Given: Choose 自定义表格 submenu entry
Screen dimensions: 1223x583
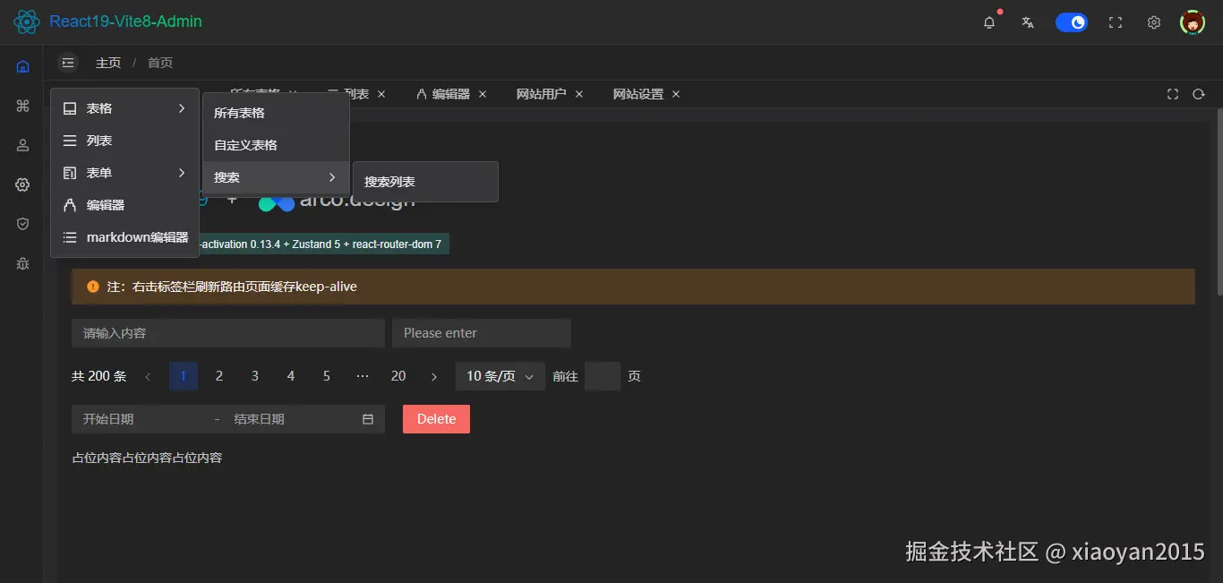Looking at the screenshot, I should click(276, 145).
